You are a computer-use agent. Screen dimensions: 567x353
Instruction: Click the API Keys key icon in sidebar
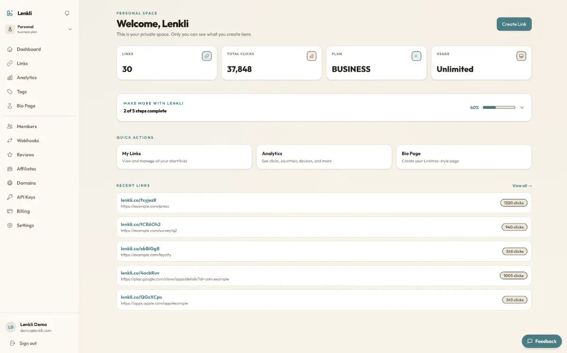tap(10, 197)
